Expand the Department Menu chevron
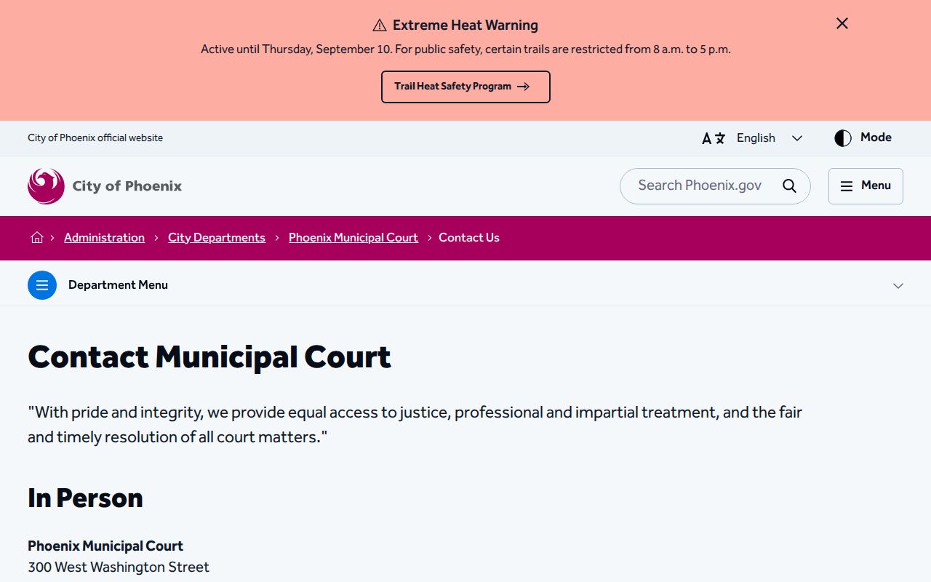Image resolution: width=931 pixels, height=582 pixels. coord(898,286)
